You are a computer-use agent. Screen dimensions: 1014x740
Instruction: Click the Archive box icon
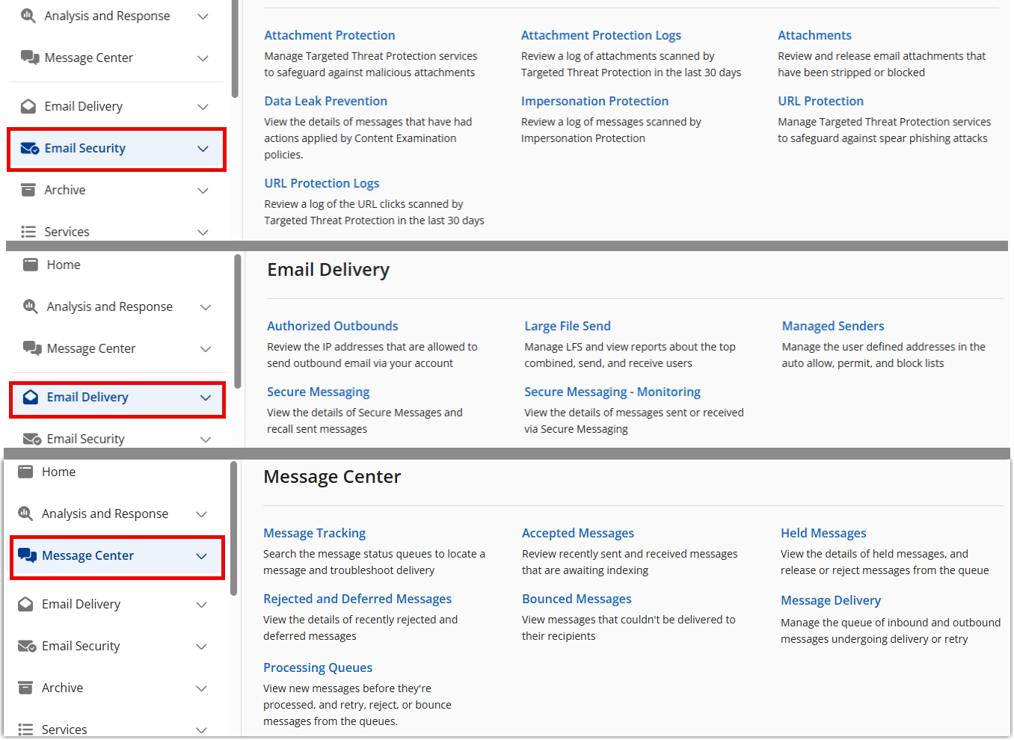coord(28,190)
